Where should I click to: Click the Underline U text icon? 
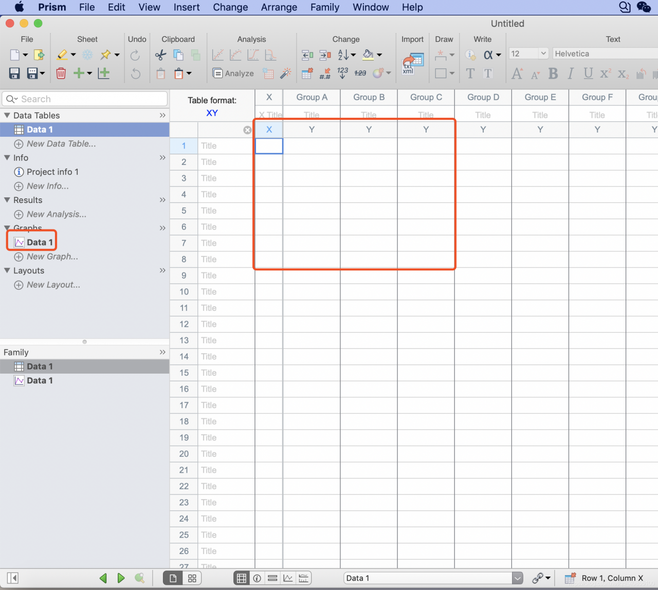pyautogui.click(x=588, y=73)
